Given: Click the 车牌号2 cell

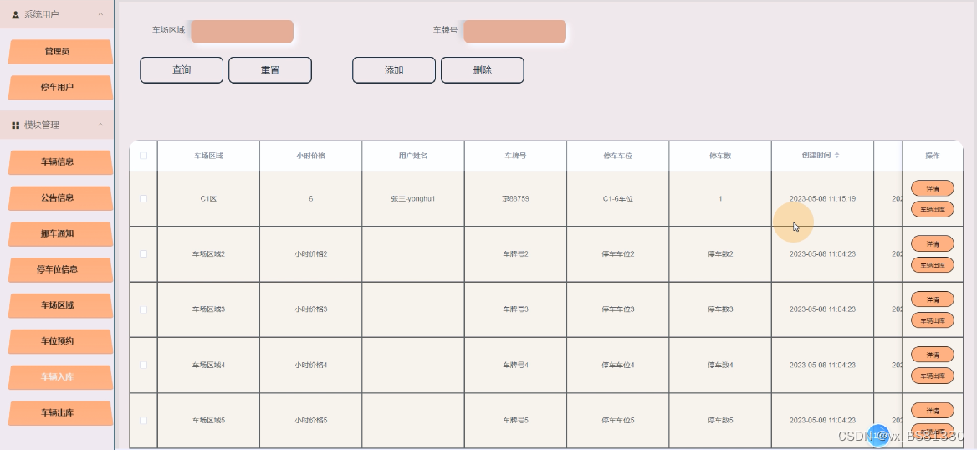Looking at the screenshot, I should [515, 254].
